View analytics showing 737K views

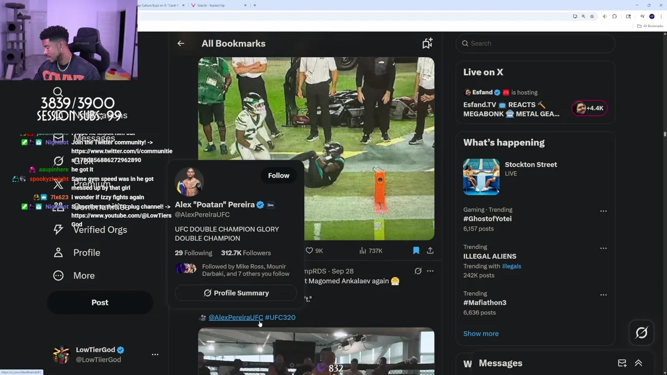[x=371, y=251]
